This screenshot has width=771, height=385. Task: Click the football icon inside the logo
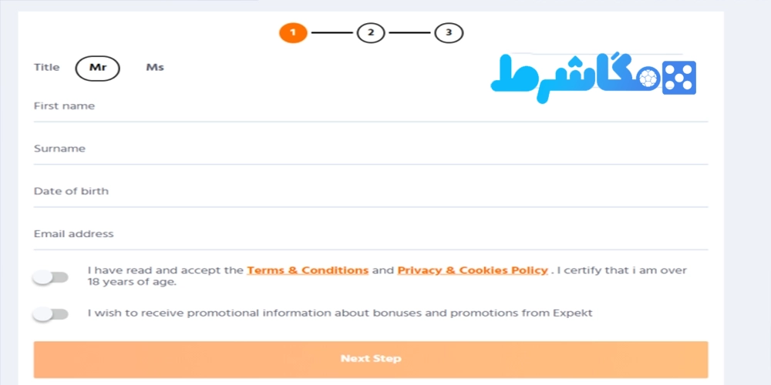[649, 78]
